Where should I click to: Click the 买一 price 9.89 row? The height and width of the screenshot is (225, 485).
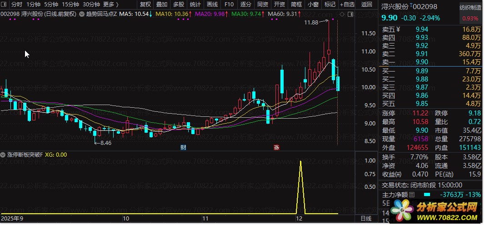point(431,71)
